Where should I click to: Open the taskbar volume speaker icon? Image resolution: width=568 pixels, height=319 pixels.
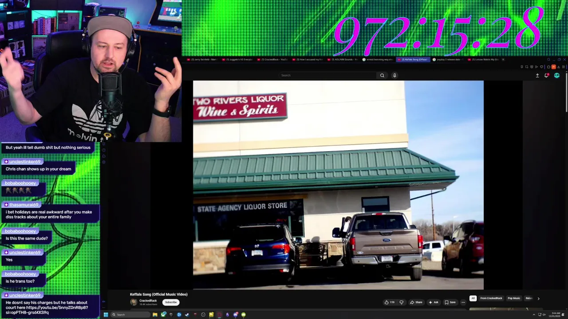pos(544,315)
